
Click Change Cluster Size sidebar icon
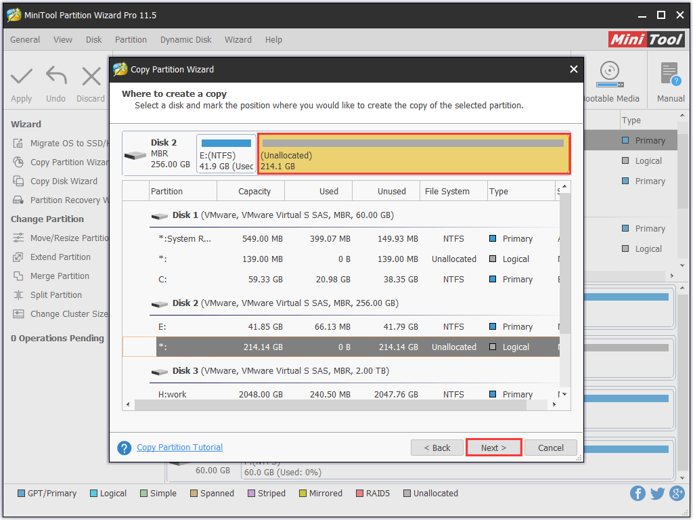18,314
